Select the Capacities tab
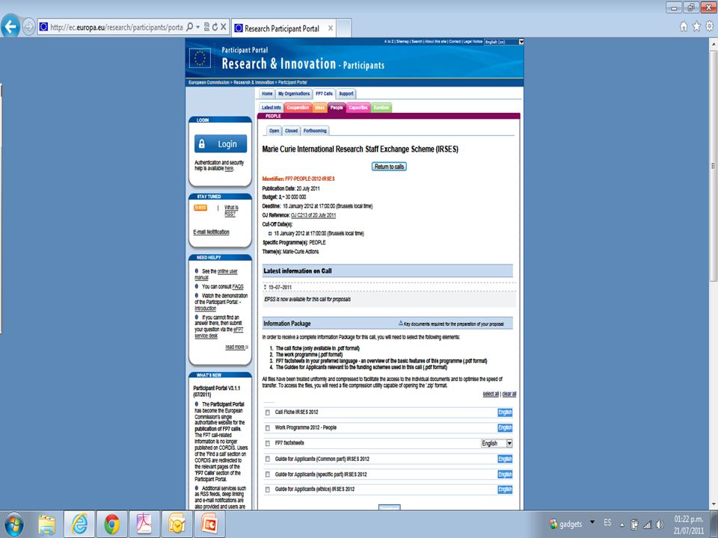The height and width of the screenshot is (538, 718). (x=358, y=108)
